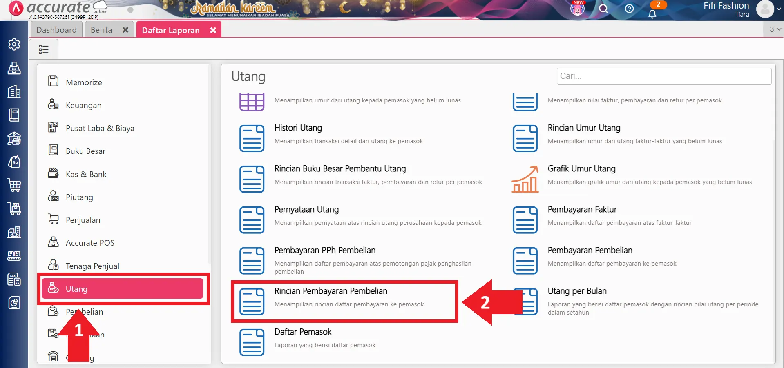Click the settings gear icon in sidebar
The height and width of the screenshot is (368, 784).
(x=14, y=44)
